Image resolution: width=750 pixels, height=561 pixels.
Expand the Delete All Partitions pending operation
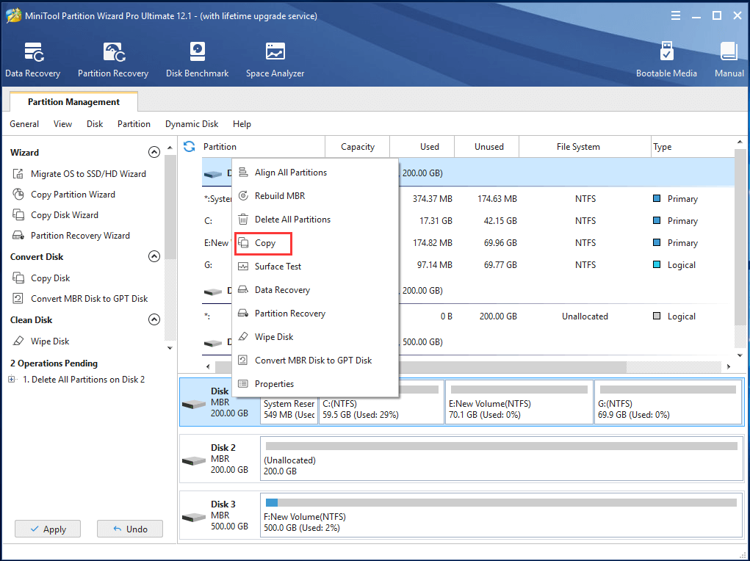pos(12,380)
